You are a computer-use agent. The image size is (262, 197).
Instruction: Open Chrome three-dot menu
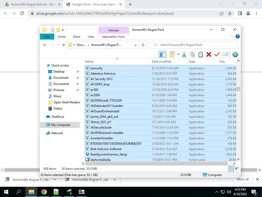click(x=256, y=13)
